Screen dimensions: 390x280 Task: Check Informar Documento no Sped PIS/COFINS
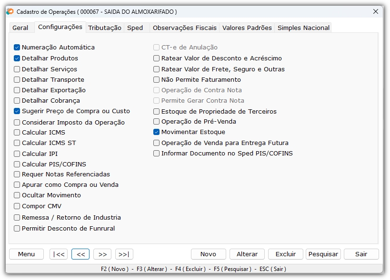pyautogui.click(x=156, y=154)
